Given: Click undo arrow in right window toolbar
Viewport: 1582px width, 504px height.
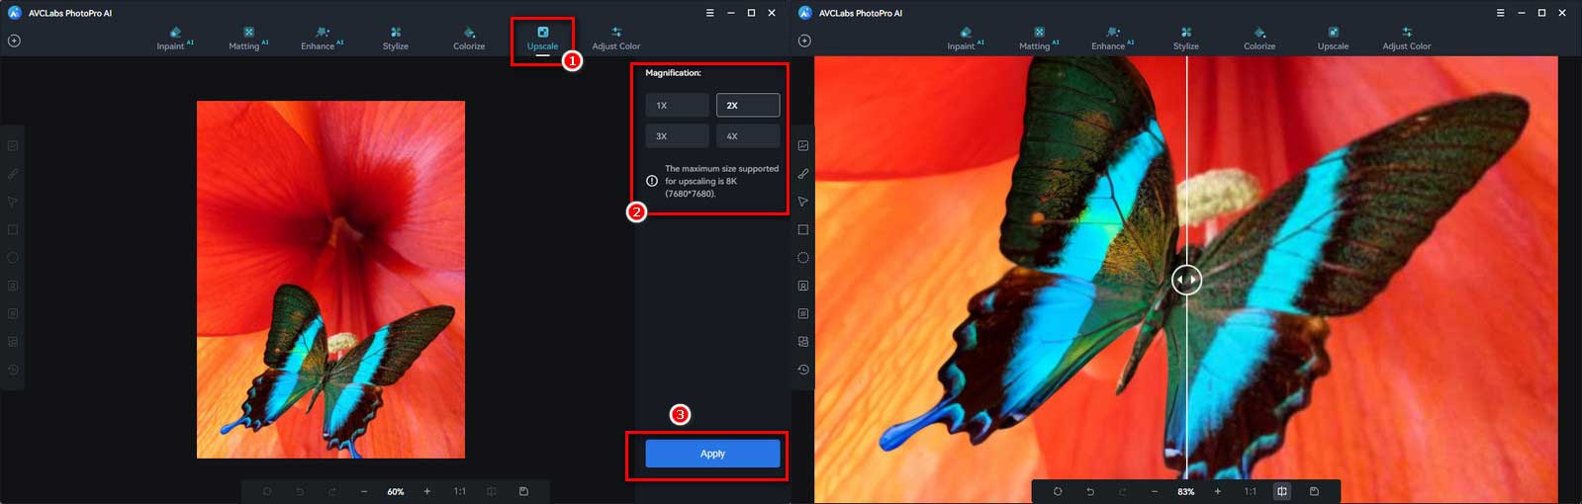Looking at the screenshot, I should pos(1090,491).
